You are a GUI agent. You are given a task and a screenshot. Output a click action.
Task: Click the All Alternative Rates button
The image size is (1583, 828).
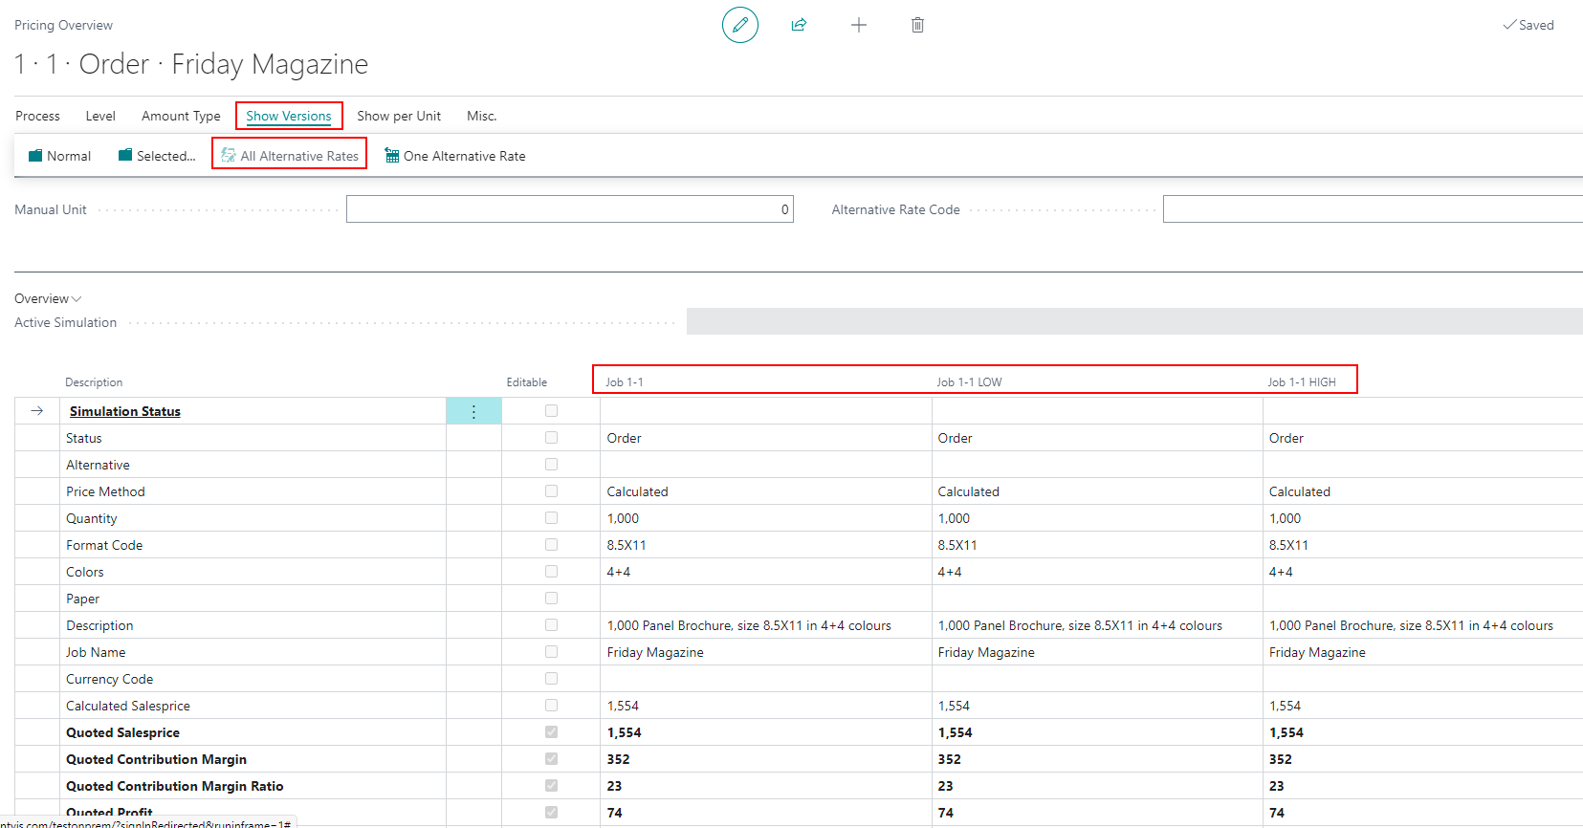pos(290,156)
